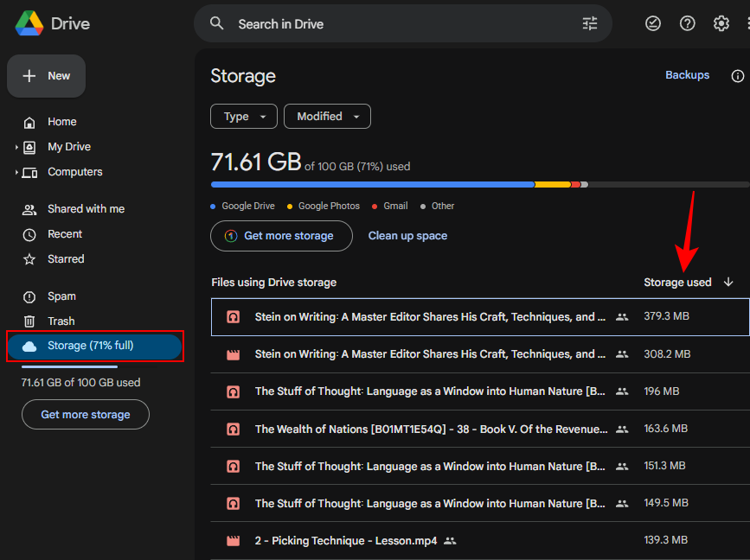Image resolution: width=750 pixels, height=560 pixels.
Task: Click the Starred star icon
Action: click(x=29, y=259)
